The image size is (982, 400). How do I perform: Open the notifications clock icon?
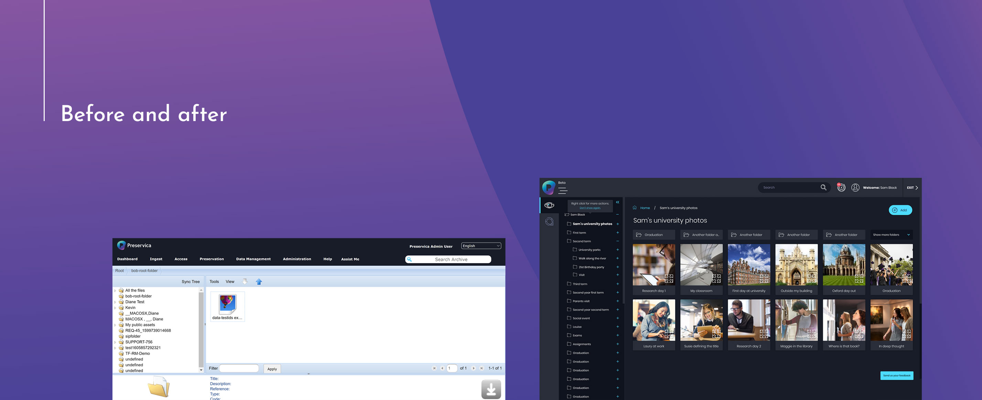coord(841,187)
